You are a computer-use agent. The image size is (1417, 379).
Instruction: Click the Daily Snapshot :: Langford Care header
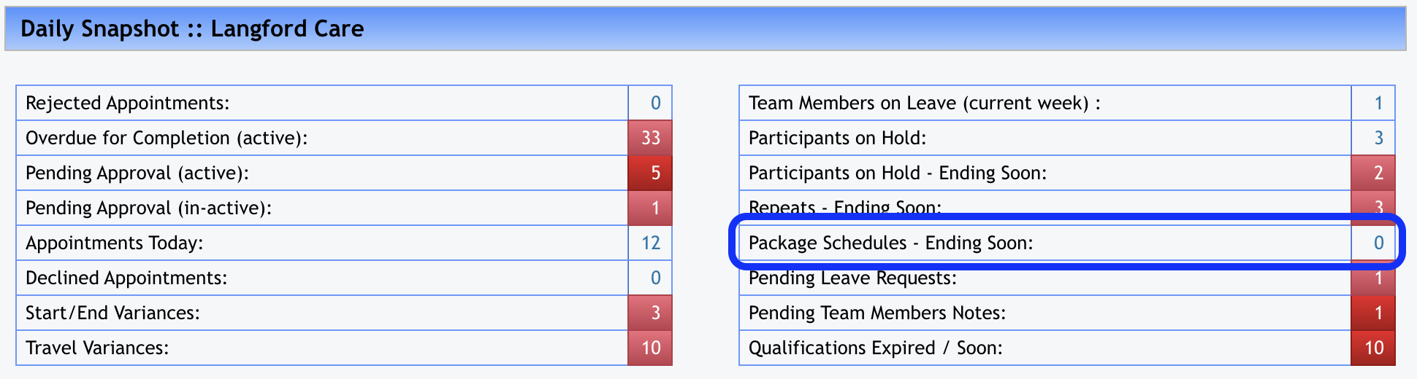click(192, 29)
